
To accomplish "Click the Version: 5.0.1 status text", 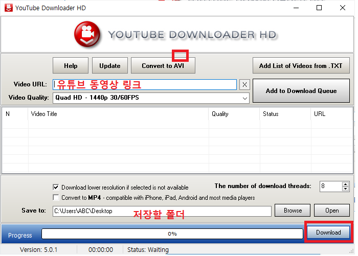I will (38, 250).
